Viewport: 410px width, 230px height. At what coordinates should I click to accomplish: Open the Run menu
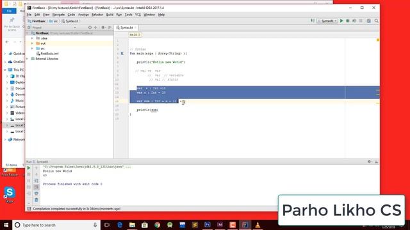click(119, 15)
